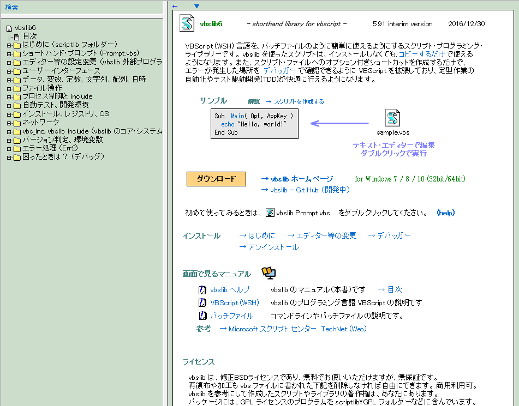Click the (help) link
The width and height of the screenshot is (519, 406).
445,213
